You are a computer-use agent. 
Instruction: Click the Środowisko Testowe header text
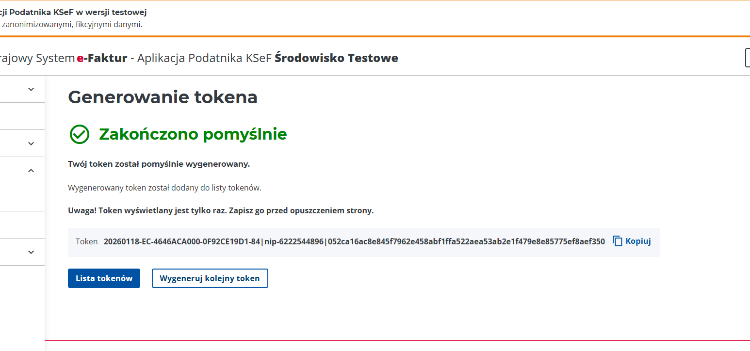click(336, 58)
